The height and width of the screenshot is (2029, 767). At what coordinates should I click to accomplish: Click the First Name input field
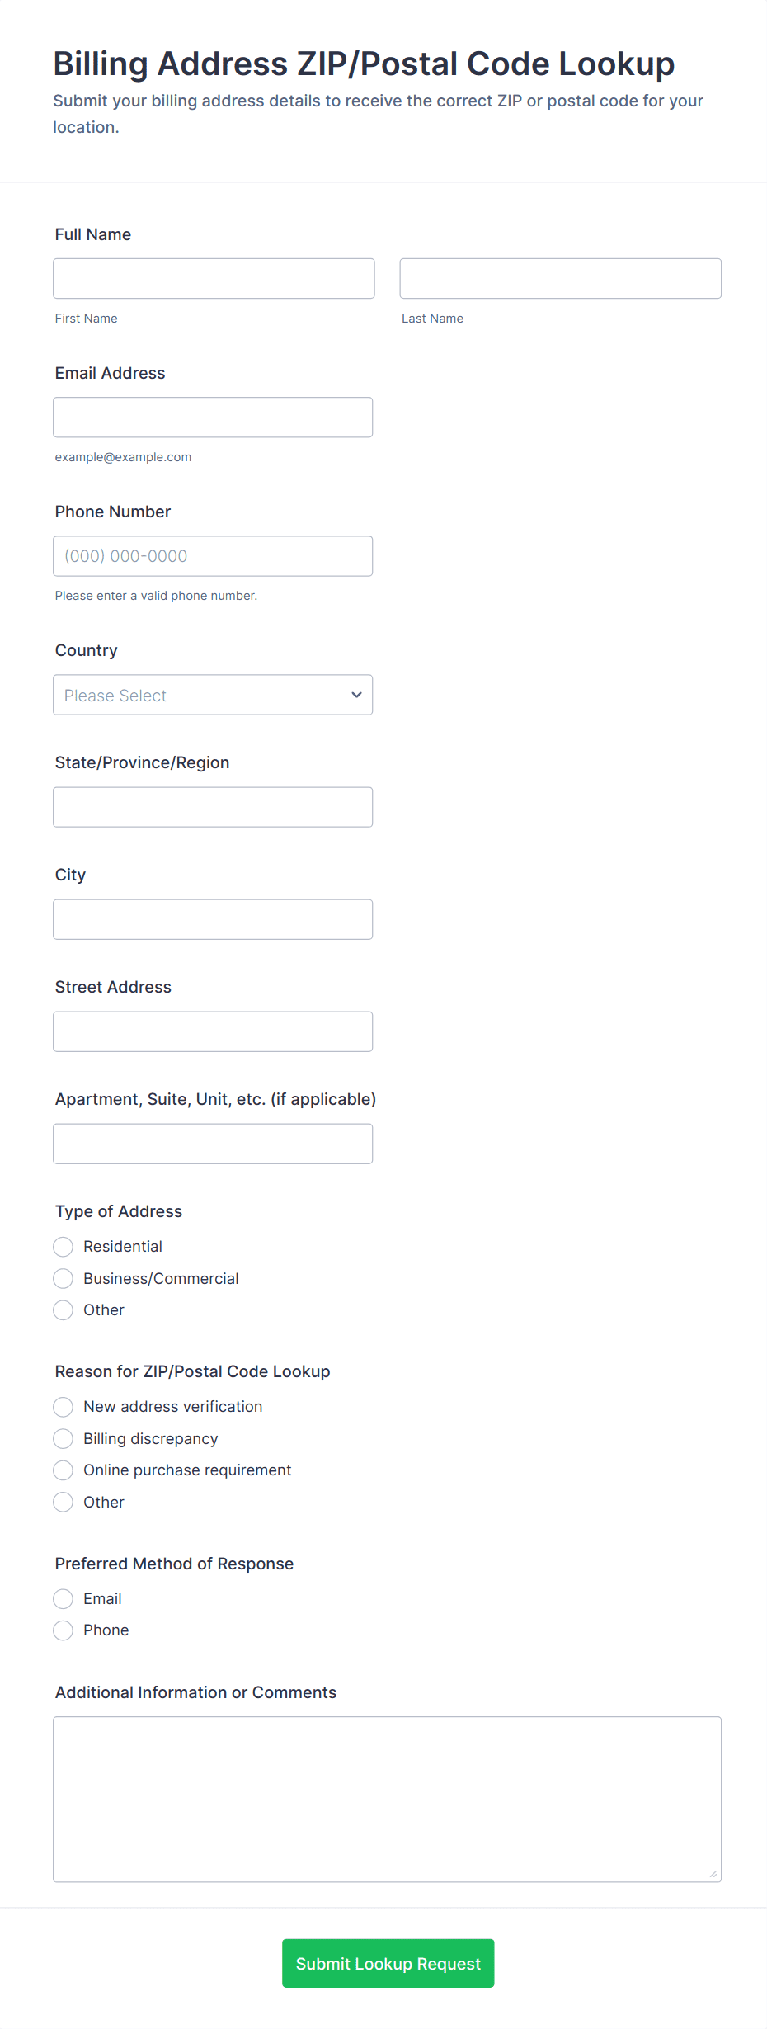pyautogui.click(x=214, y=278)
